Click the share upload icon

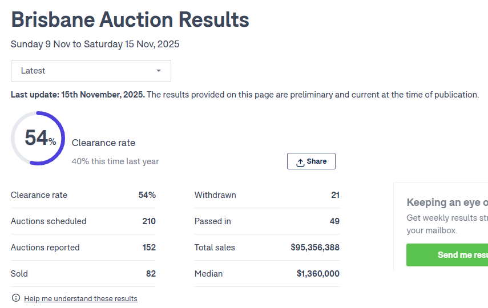300,162
